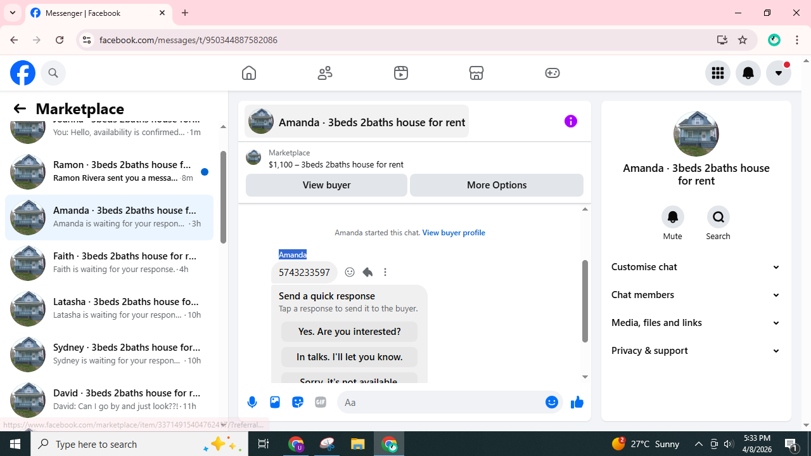Image resolution: width=811 pixels, height=456 pixels.
Task: Open Latasha's conversation
Action: 109,308
